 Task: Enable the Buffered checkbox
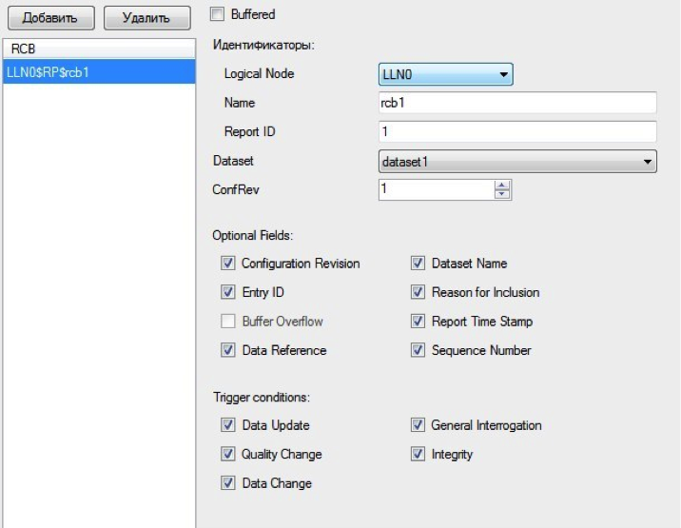(217, 14)
